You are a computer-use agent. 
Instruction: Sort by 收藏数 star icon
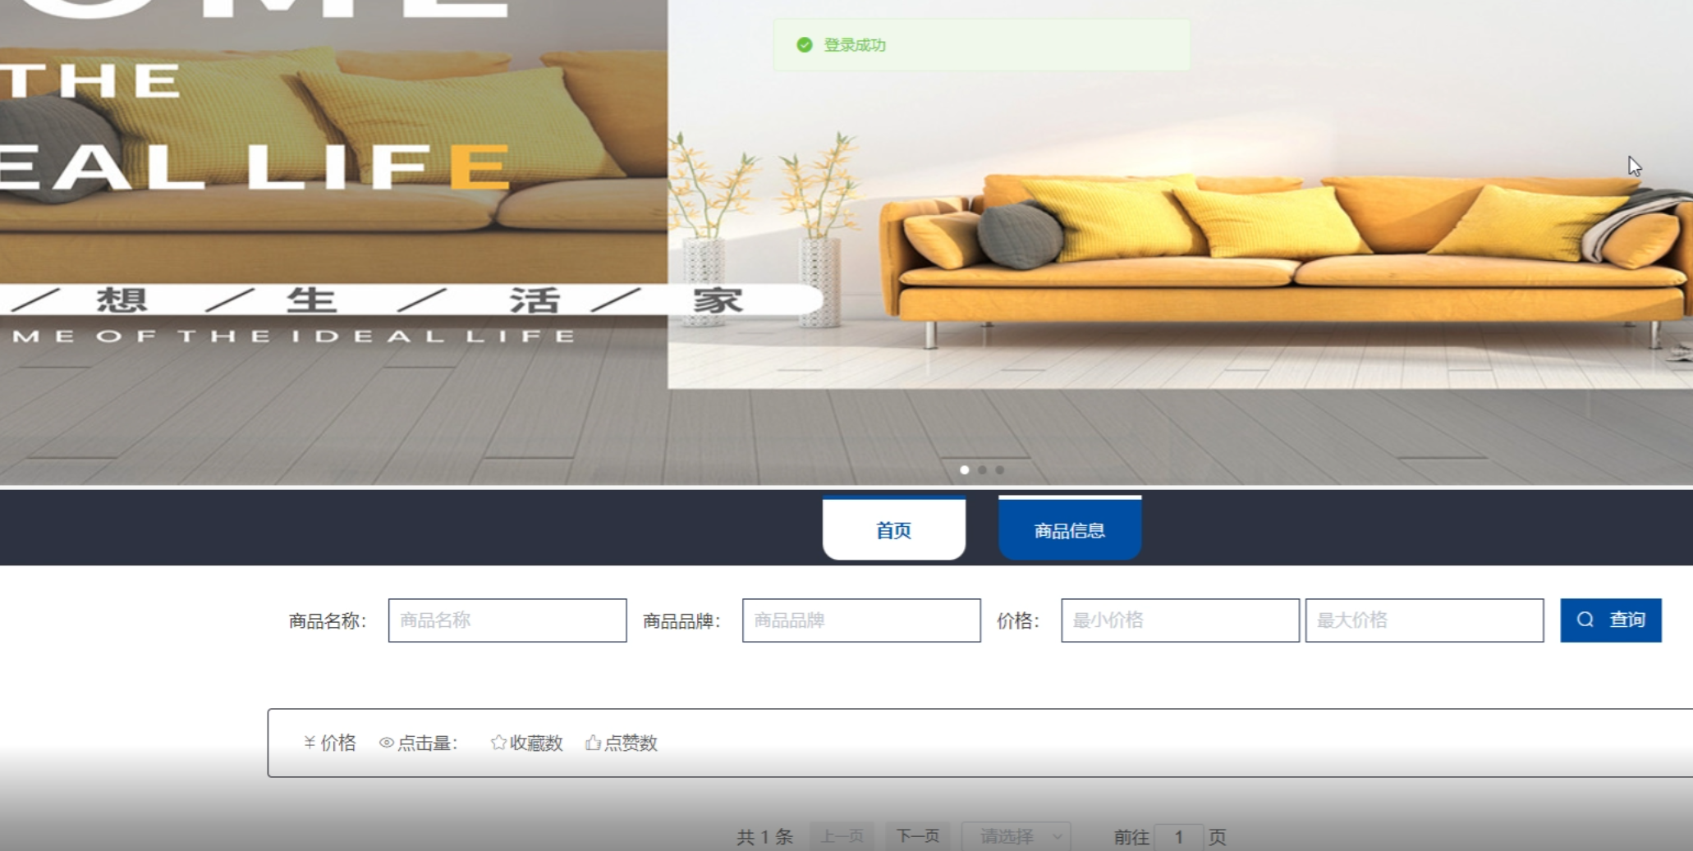click(x=498, y=743)
